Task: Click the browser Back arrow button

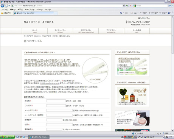Action: click(x=2, y=6)
